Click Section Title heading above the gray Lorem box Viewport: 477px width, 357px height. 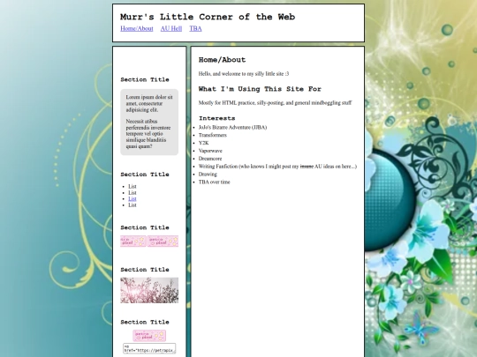145,79
